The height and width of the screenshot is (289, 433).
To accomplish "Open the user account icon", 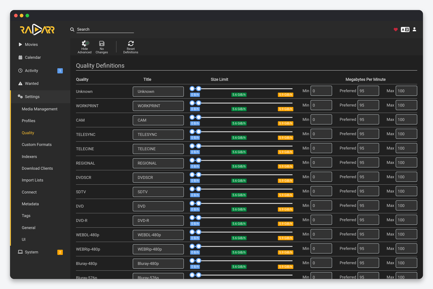I will (414, 29).
